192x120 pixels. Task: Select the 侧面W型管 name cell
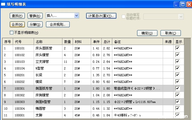48,102
